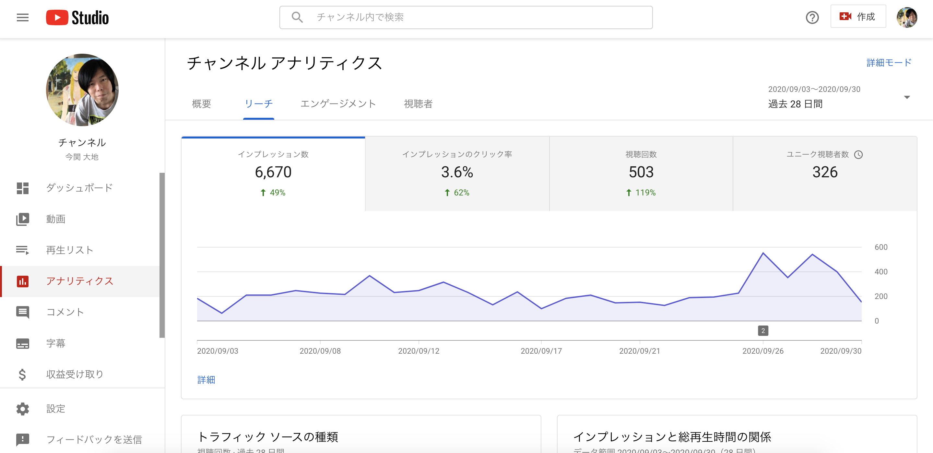The height and width of the screenshot is (453, 933).
Task: Select アナリティクス in sidebar
Action: point(80,281)
